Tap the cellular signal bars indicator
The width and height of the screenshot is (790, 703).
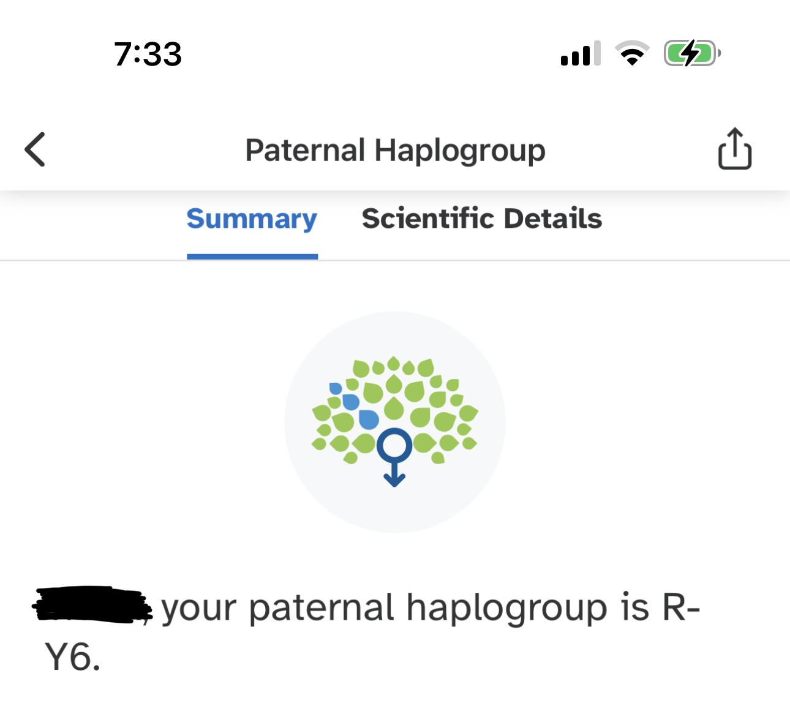pos(581,53)
